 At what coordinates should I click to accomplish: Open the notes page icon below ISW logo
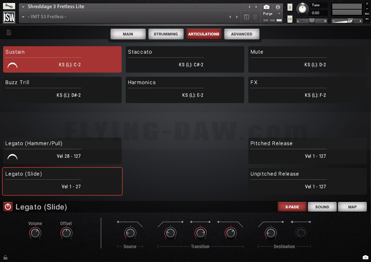pos(9,33)
